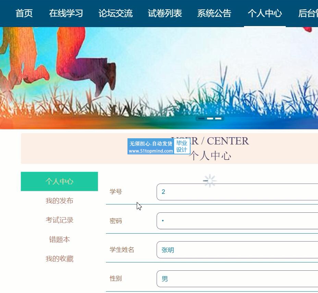Go to 在线学习 online learning page
The width and height of the screenshot is (318, 293).
[66, 13]
